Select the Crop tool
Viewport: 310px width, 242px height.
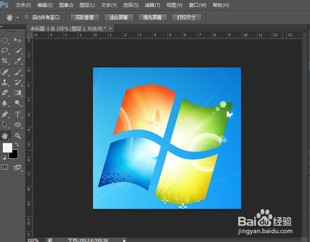pyautogui.click(x=5, y=61)
